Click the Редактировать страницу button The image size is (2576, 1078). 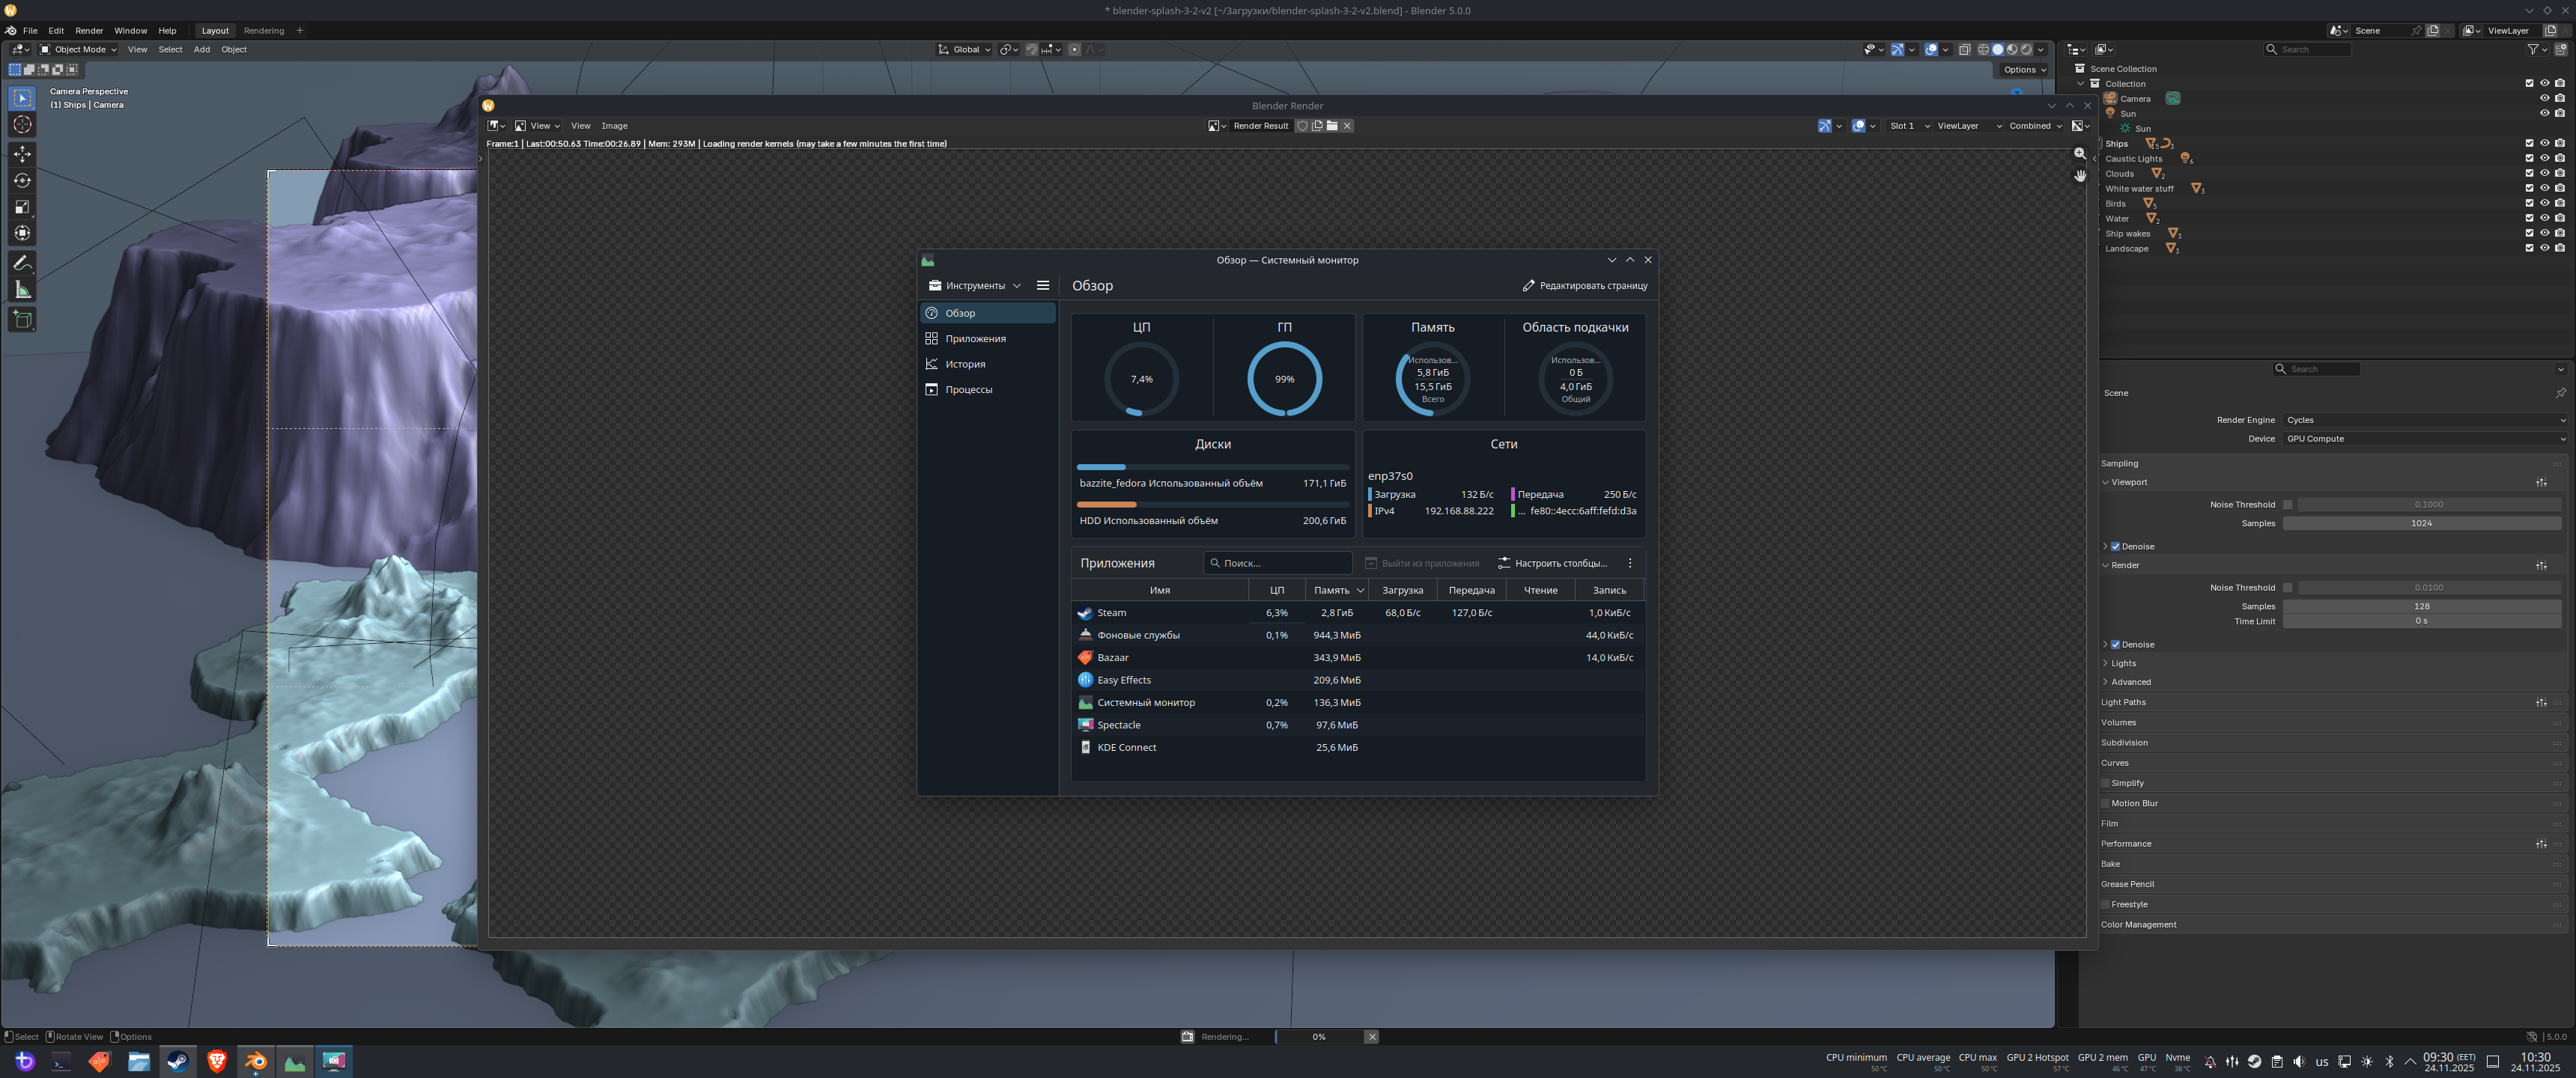point(1585,286)
